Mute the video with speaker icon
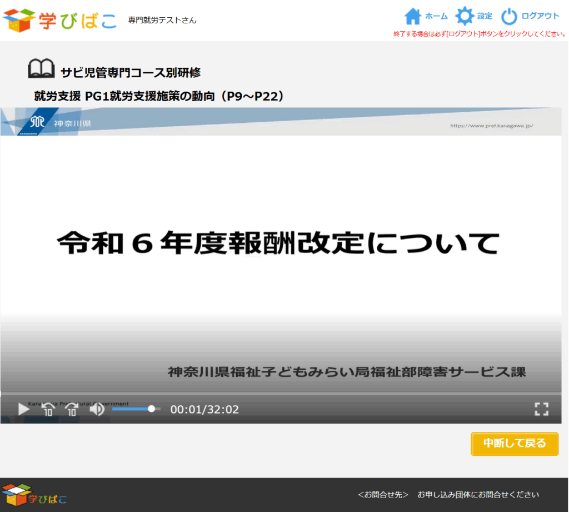569x512 pixels. coord(97,410)
